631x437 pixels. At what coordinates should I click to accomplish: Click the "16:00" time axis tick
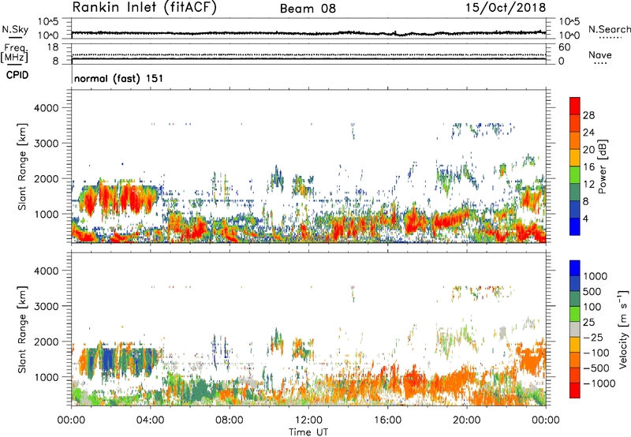pyautogui.click(x=388, y=420)
